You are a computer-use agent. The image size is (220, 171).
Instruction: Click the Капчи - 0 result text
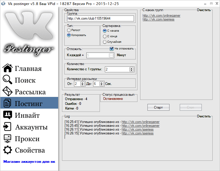click(x=72, y=108)
